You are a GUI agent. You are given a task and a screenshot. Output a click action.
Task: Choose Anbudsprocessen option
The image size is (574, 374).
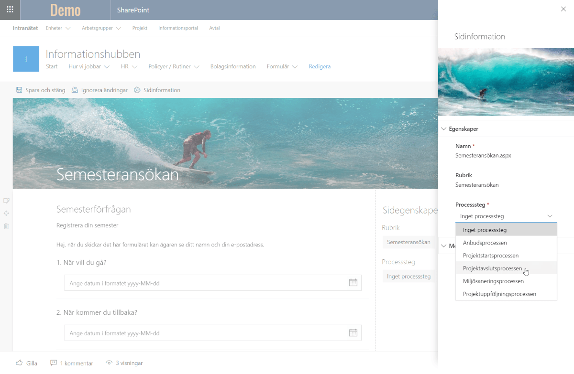[485, 243]
